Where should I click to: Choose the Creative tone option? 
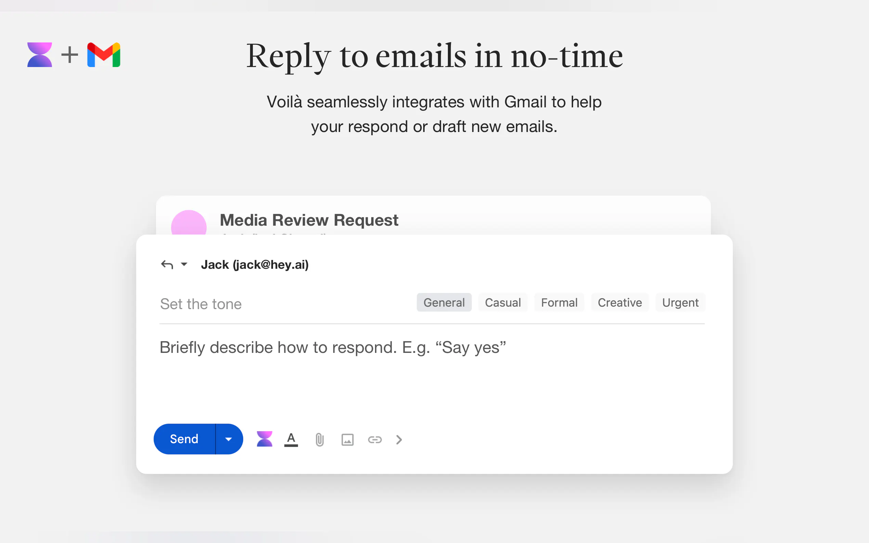[619, 302]
